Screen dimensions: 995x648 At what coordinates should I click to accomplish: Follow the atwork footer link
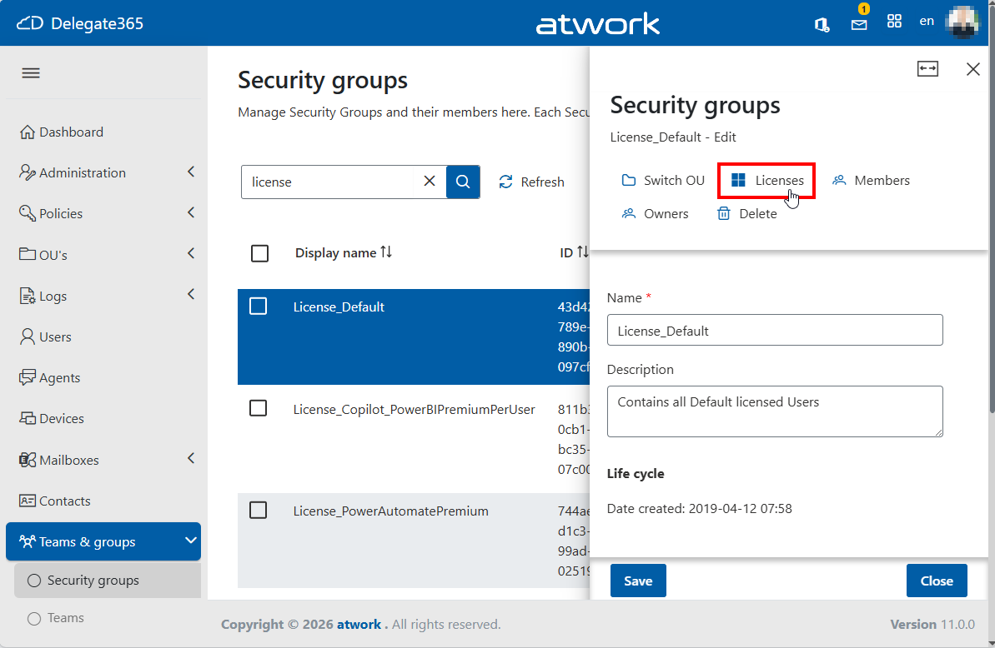pos(359,625)
